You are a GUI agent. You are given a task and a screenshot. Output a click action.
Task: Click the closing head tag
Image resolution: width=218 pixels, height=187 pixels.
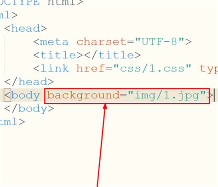pyautogui.click(x=29, y=82)
